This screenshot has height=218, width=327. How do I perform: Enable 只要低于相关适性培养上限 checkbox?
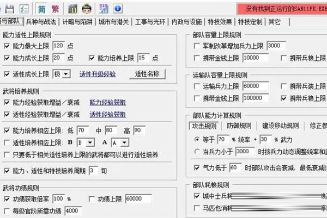[x=7, y=155]
